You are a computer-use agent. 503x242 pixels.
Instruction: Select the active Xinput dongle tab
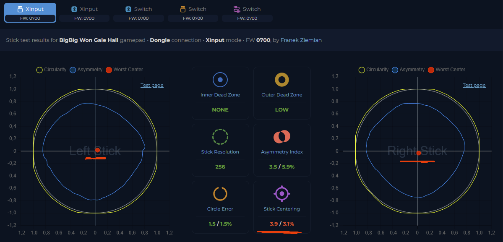pyautogui.click(x=30, y=13)
